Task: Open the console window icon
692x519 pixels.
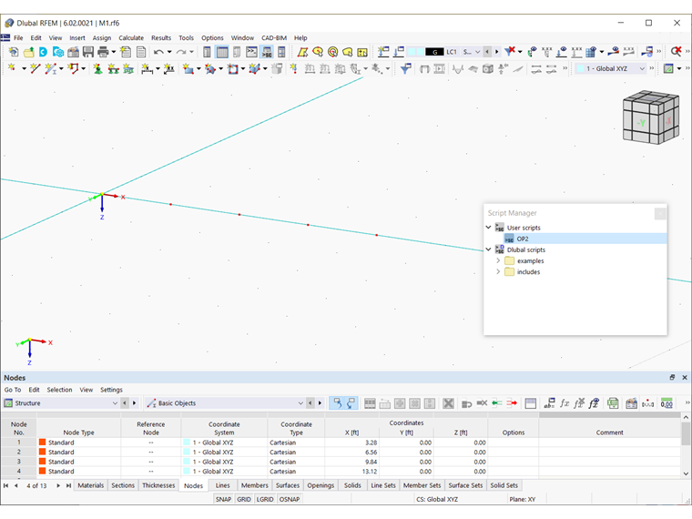Action: (x=251, y=52)
